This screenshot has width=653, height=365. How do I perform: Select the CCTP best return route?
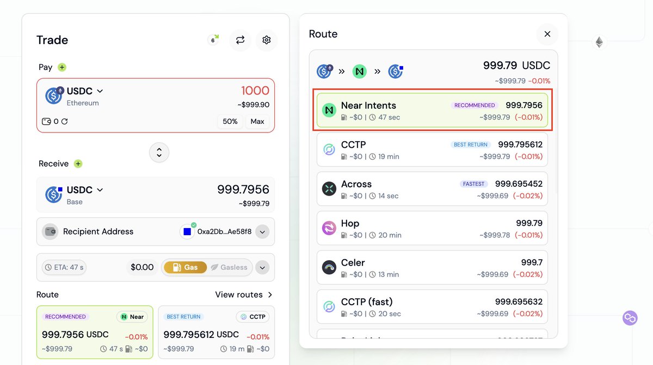[x=432, y=149]
